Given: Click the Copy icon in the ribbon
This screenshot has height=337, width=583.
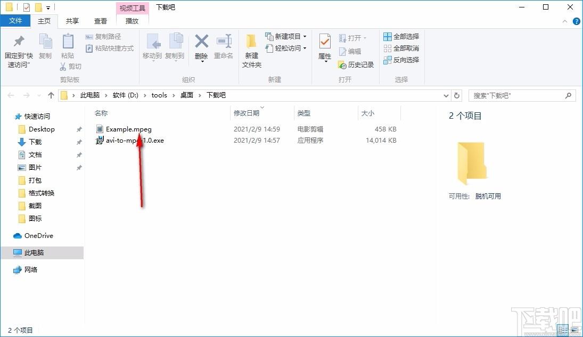Looking at the screenshot, I should [45, 42].
